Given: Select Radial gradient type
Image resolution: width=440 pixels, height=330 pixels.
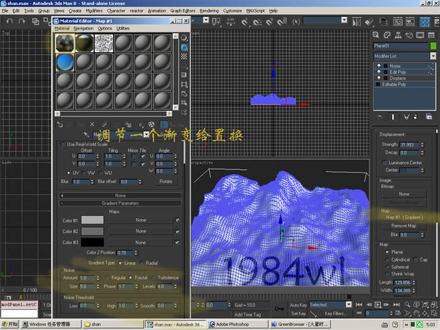Looking at the screenshot, I should click(141, 263).
